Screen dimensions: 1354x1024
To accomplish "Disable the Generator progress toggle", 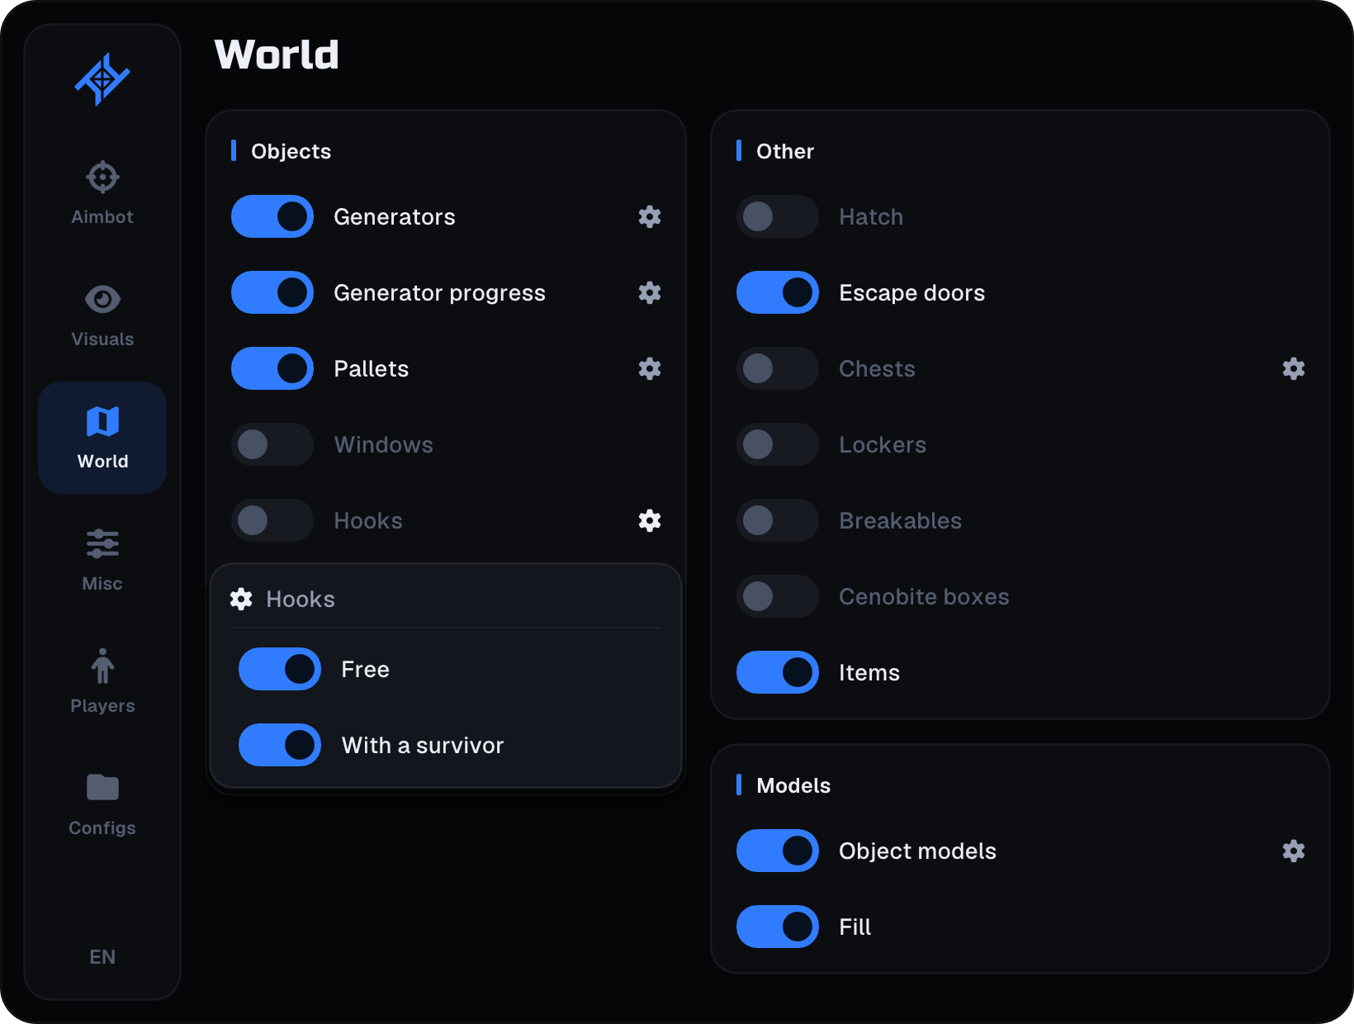I will click(272, 292).
